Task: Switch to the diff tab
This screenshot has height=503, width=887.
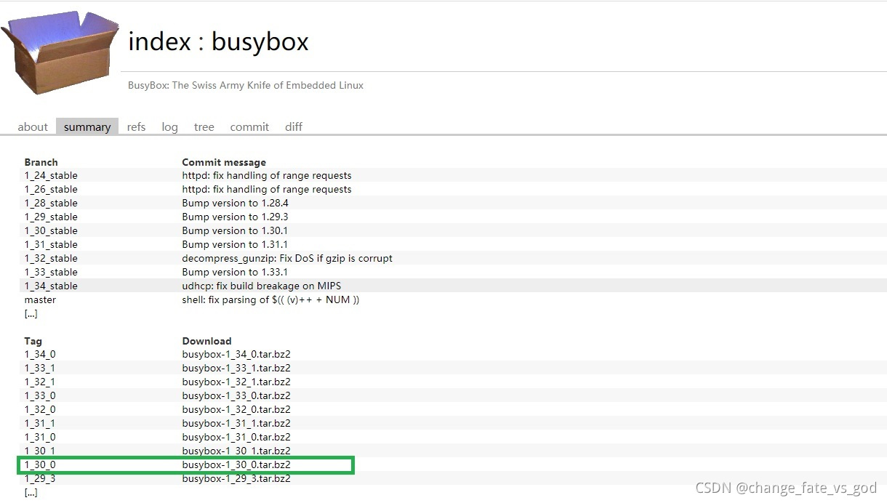Action: click(x=294, y=126)
